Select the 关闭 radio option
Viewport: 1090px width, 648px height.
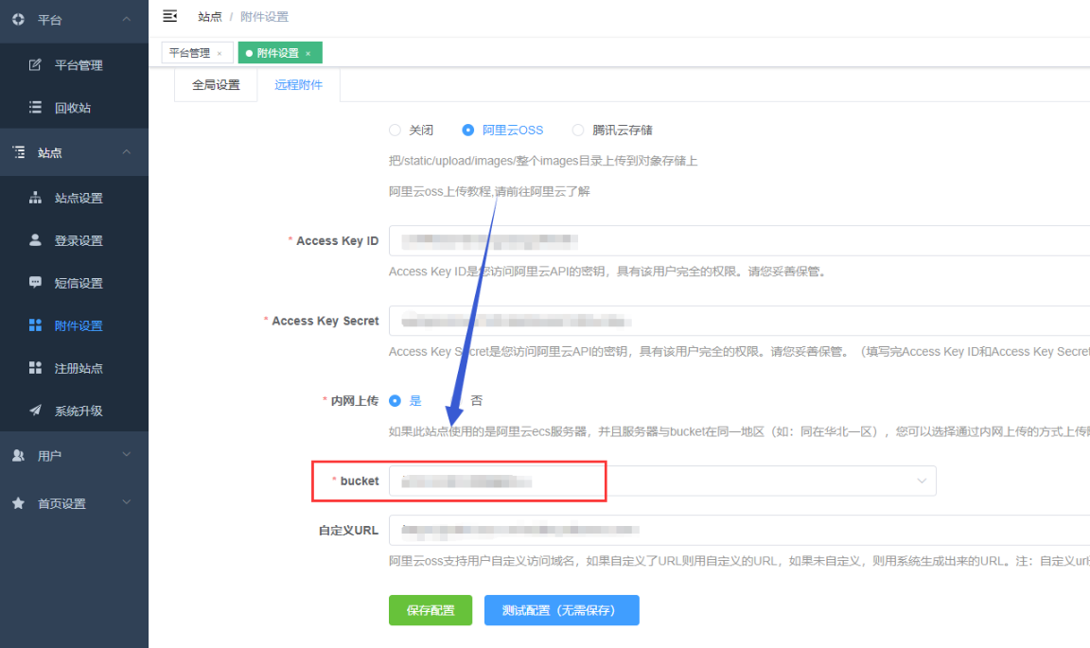click(396, 131)
